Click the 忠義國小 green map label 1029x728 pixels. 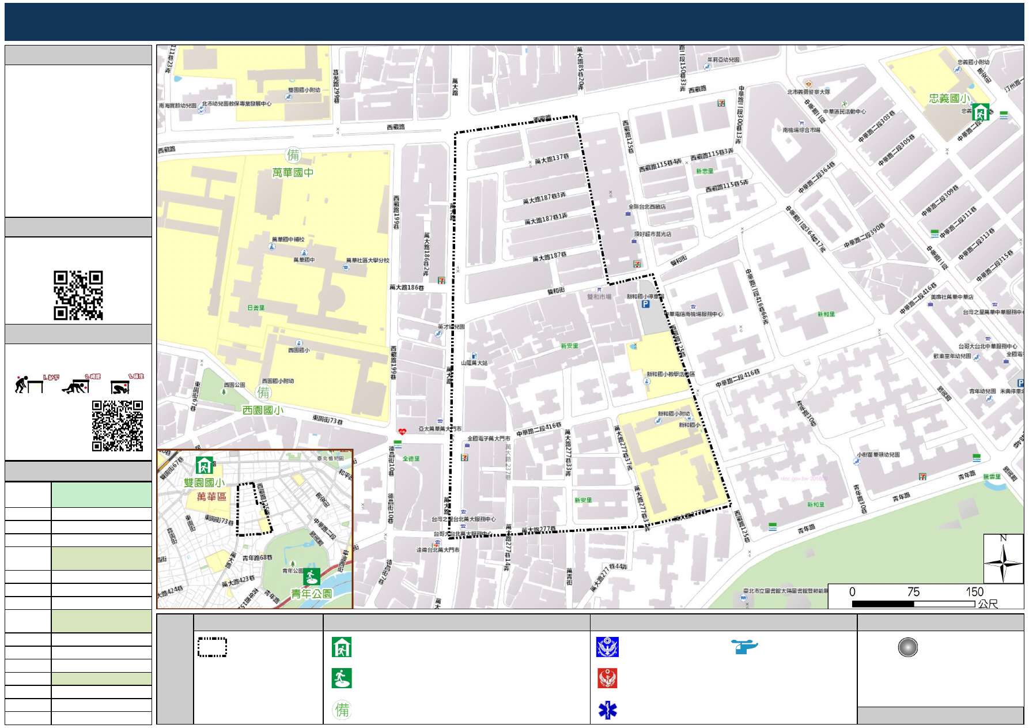949,99
